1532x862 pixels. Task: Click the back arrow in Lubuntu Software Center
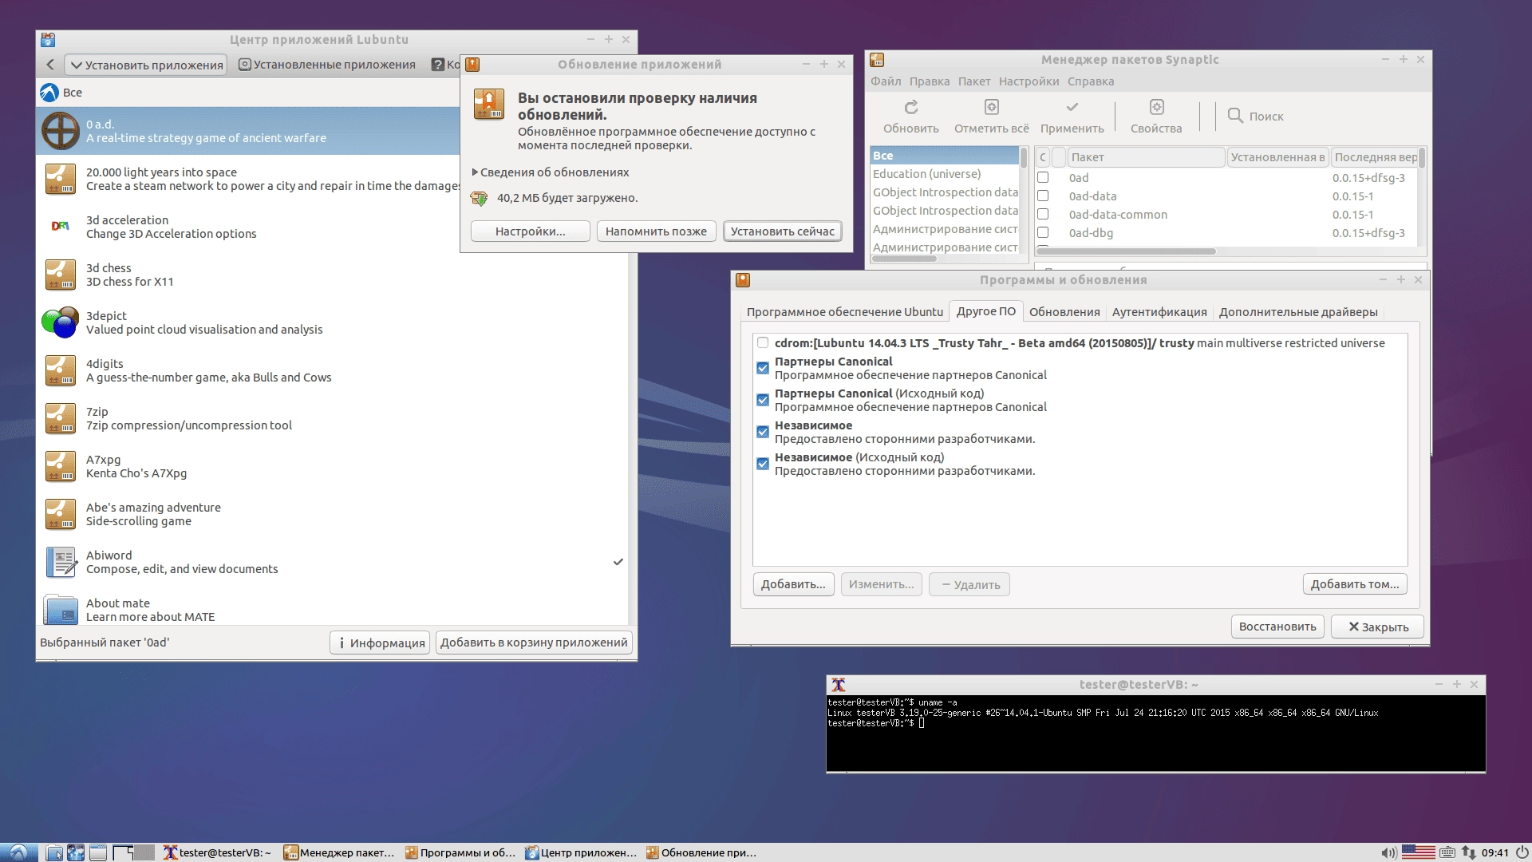point(50,65)
